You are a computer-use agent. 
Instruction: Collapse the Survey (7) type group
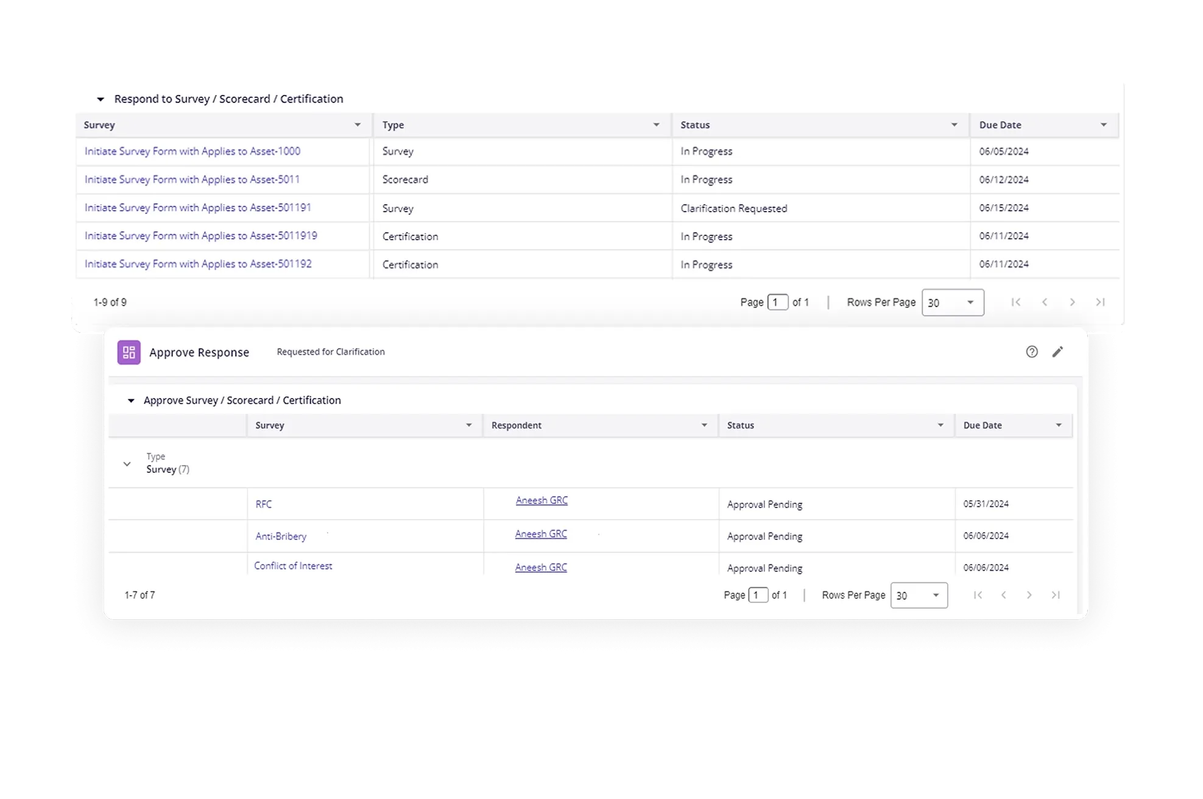click(x=127, y=464)
